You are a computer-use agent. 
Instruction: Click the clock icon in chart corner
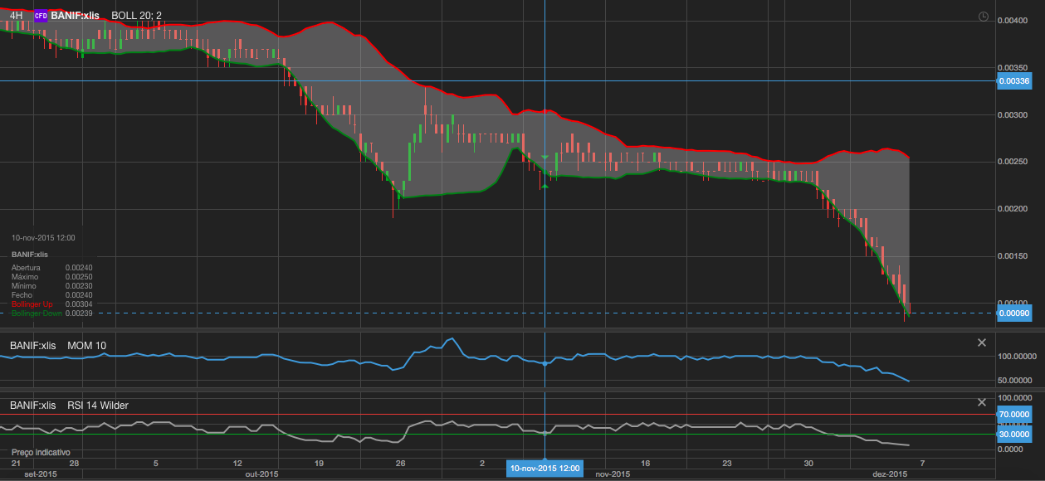pyautogui.click(x=984, y=17)
